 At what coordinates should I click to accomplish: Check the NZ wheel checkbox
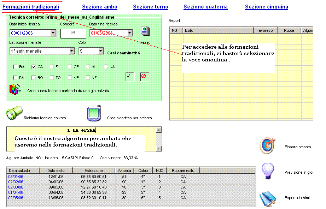coord(88,78)
